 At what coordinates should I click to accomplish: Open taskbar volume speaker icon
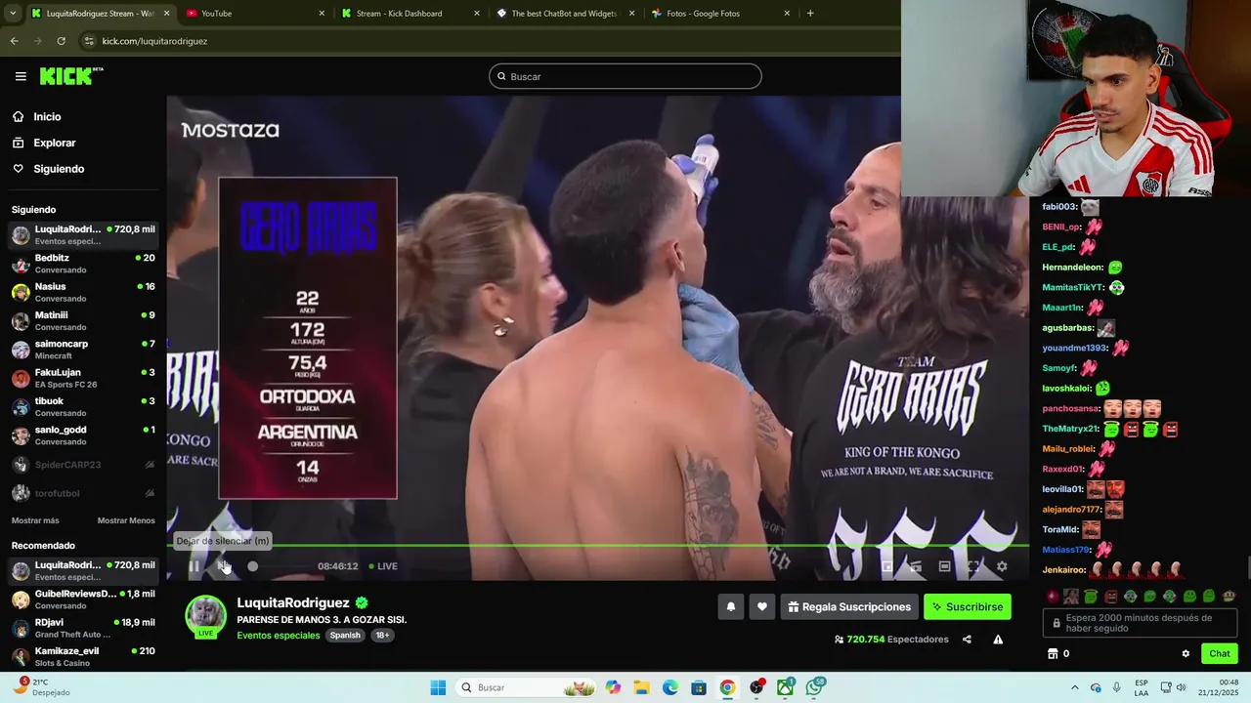tap(1181, 687)
